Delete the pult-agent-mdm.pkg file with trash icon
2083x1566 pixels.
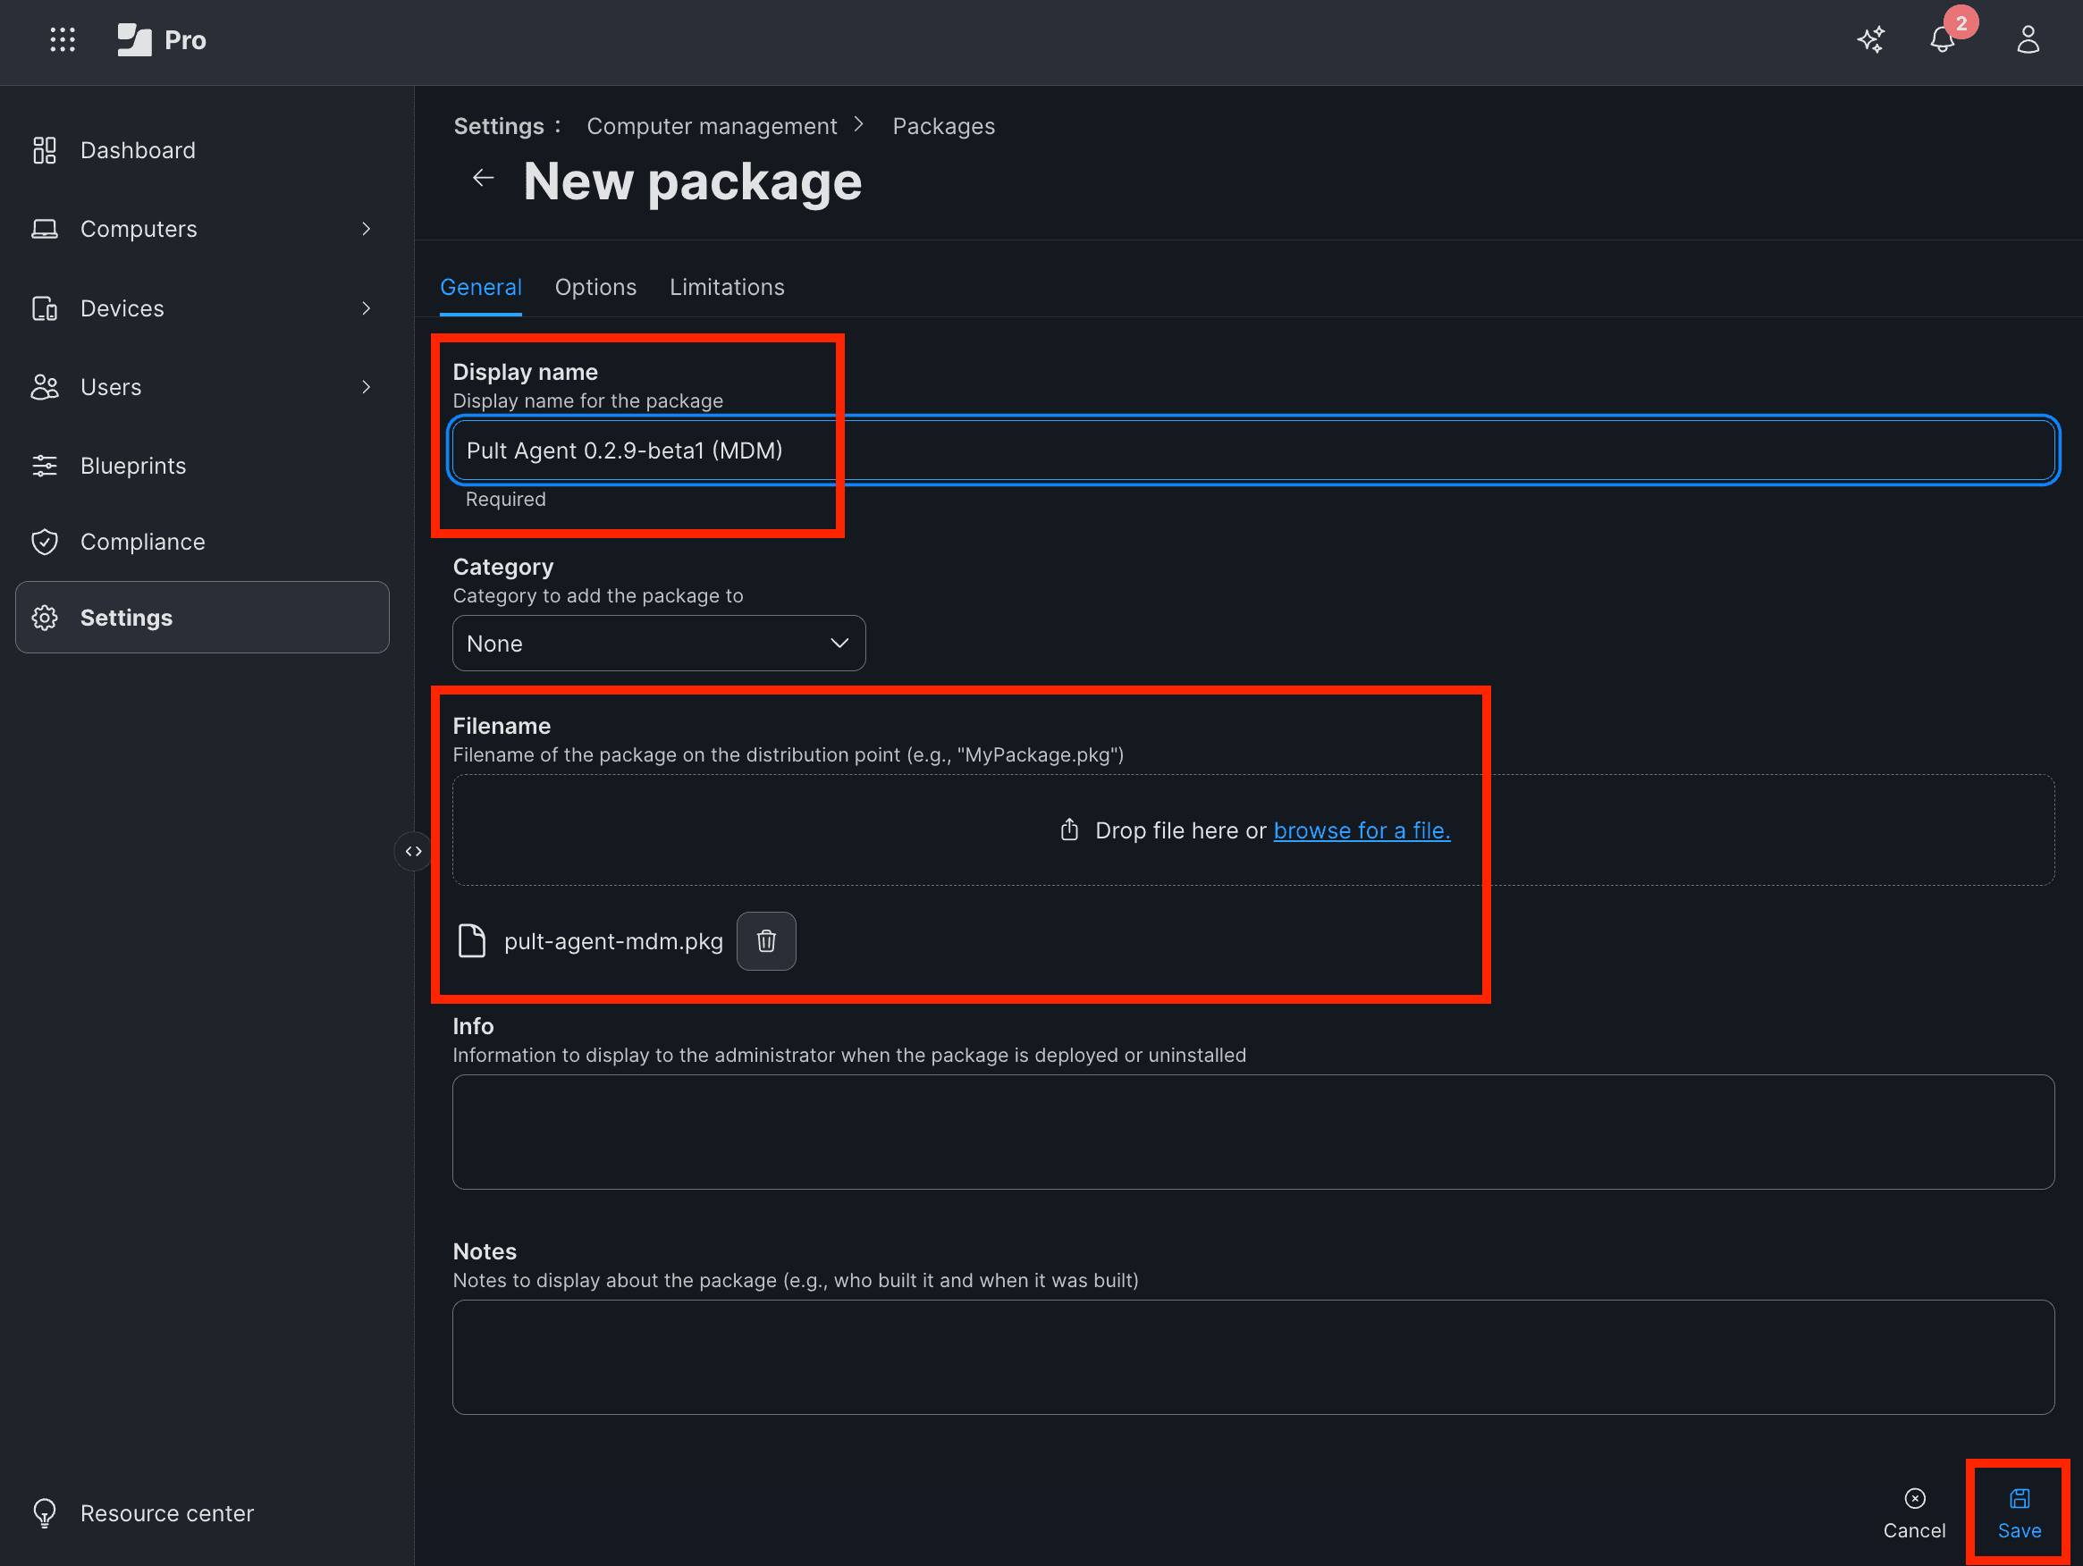click(765, 940)
